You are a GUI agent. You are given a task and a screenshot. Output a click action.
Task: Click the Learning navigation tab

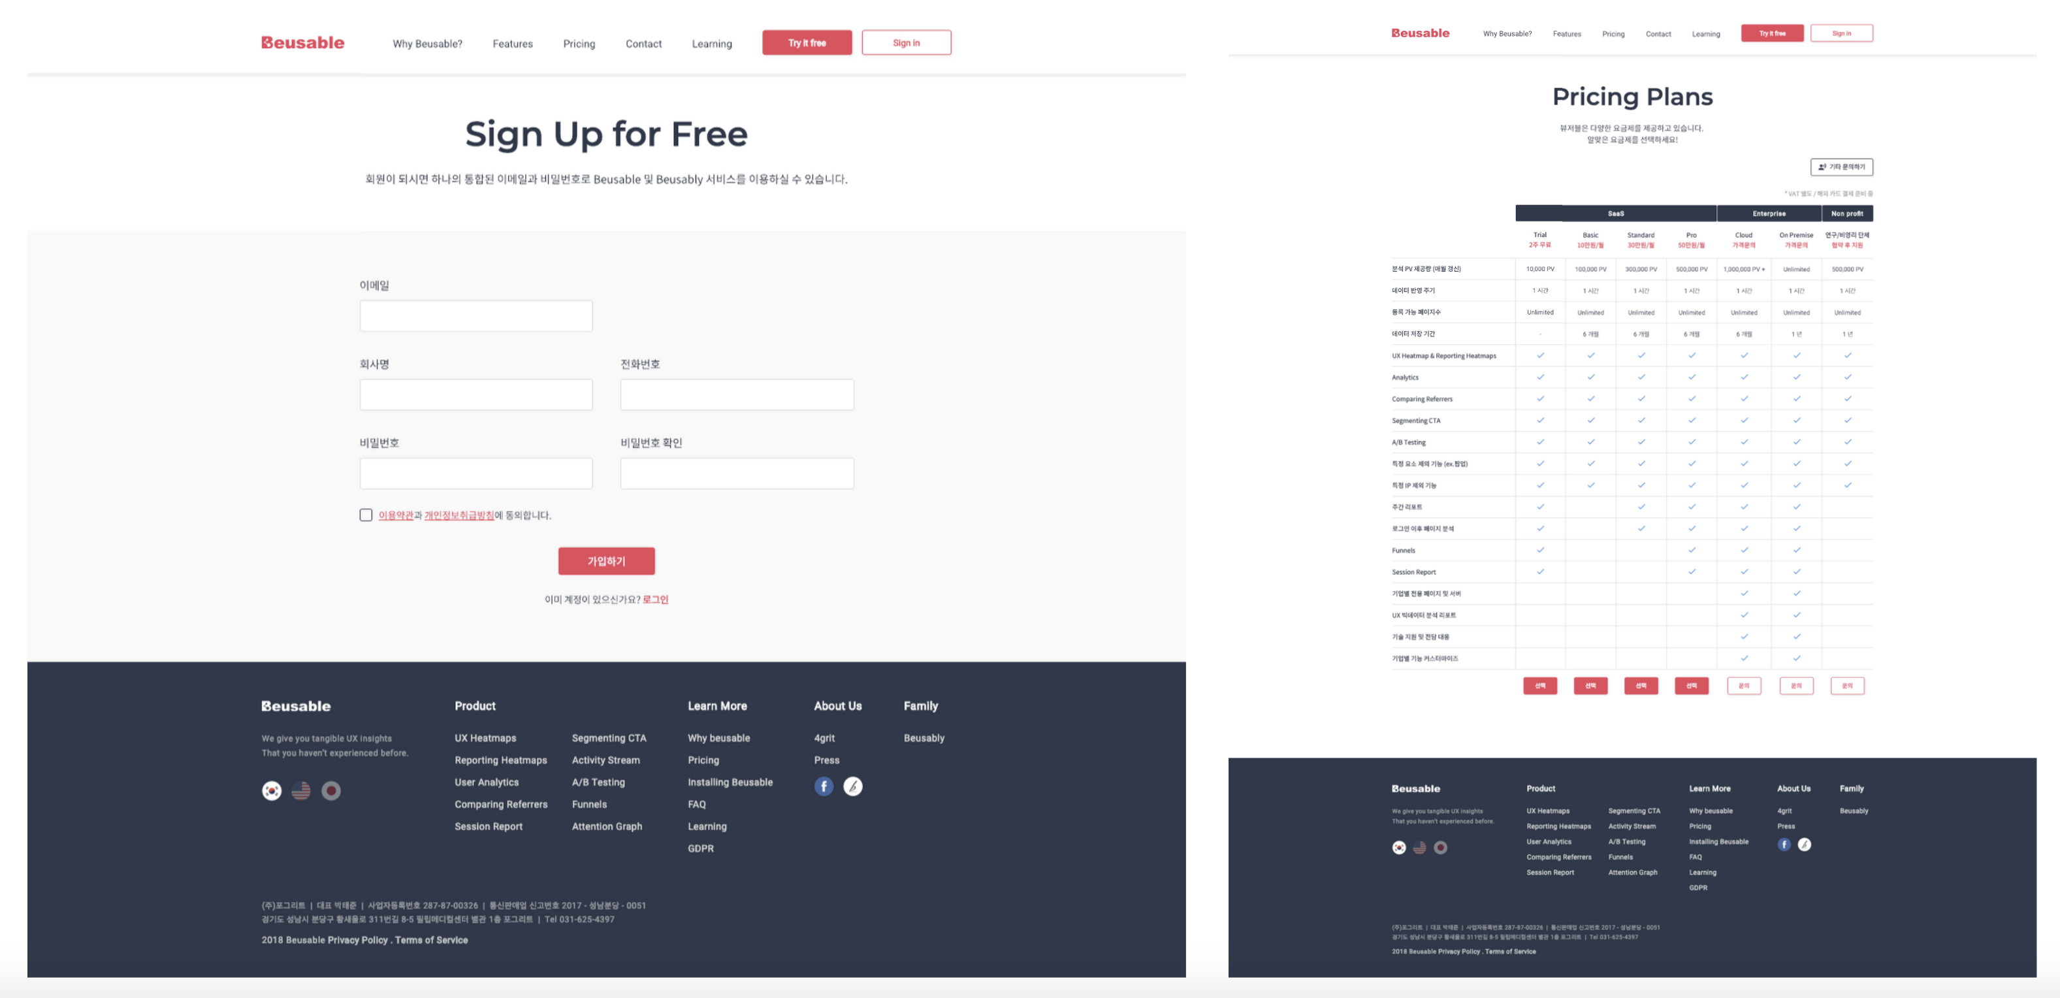[712, 42]
